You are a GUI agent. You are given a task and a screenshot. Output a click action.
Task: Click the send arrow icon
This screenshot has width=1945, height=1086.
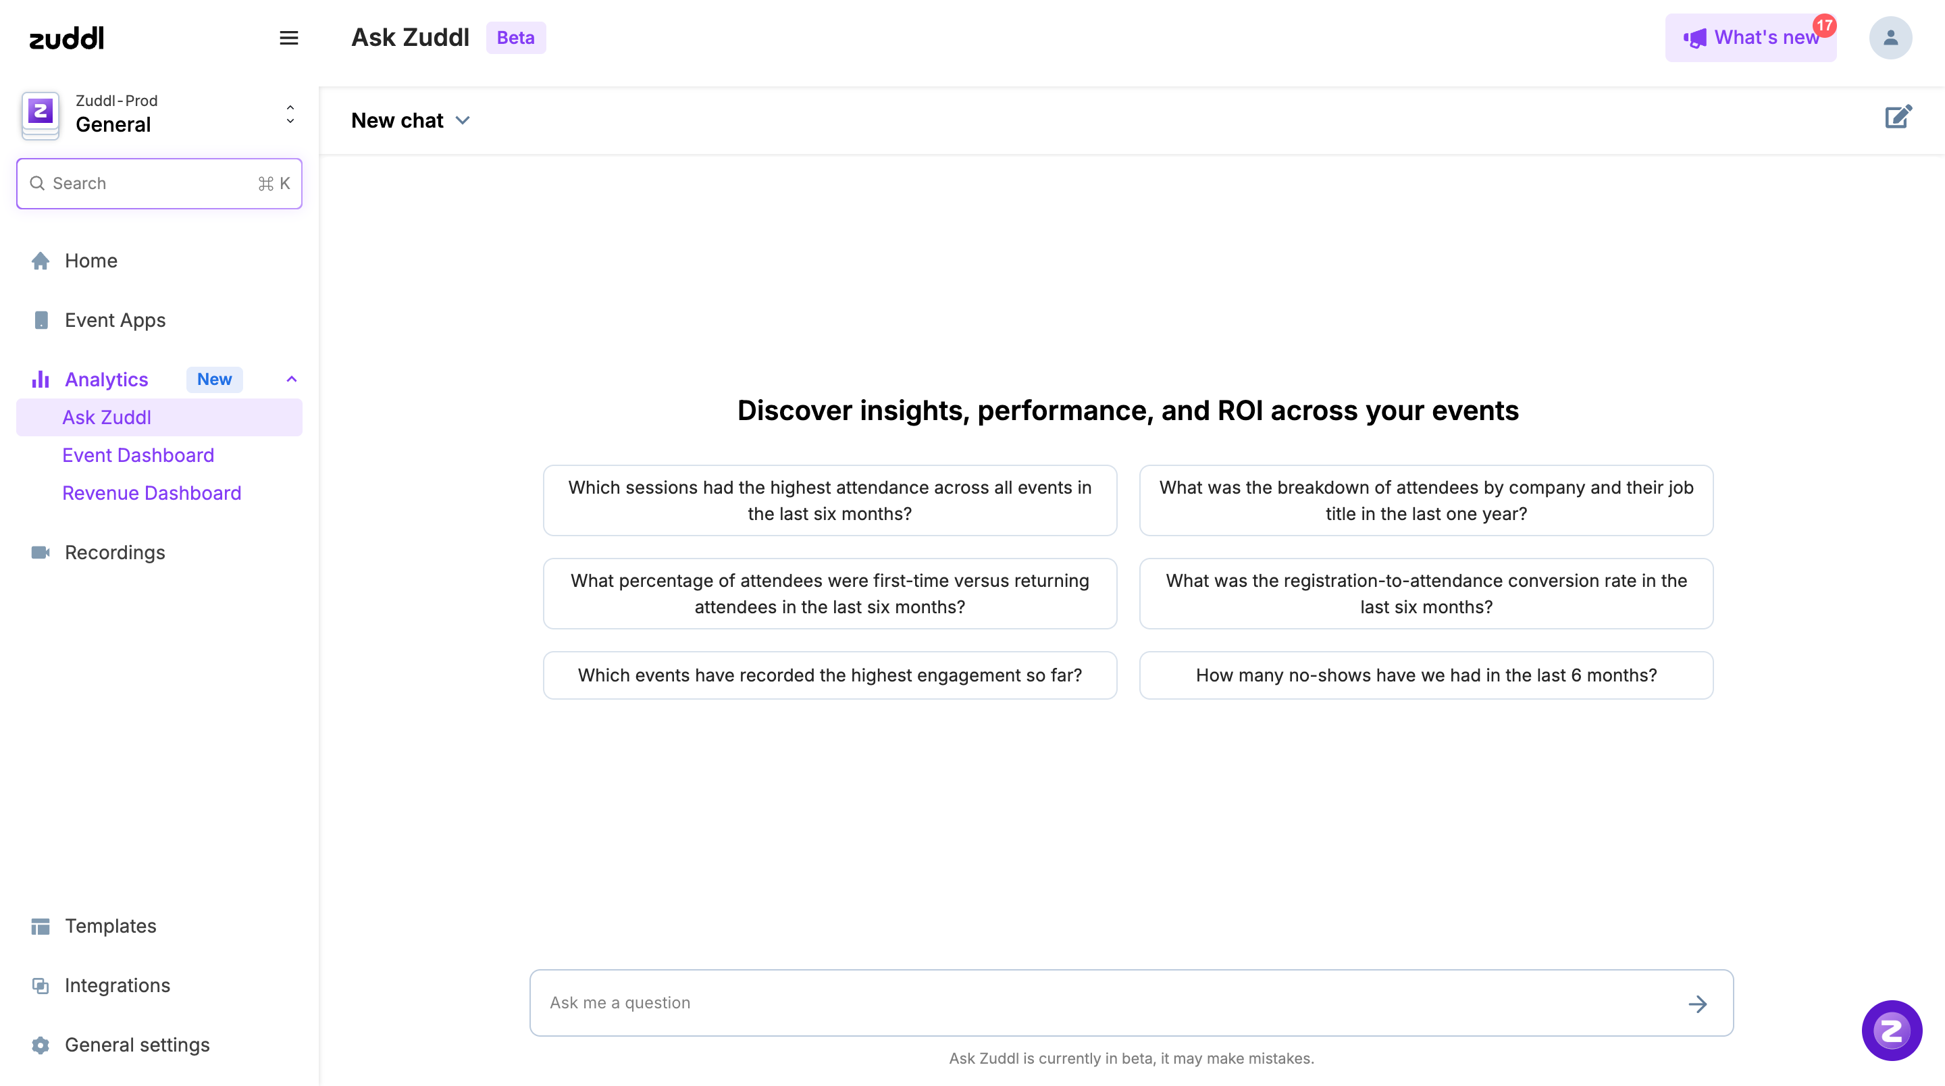(1697, 1004)
